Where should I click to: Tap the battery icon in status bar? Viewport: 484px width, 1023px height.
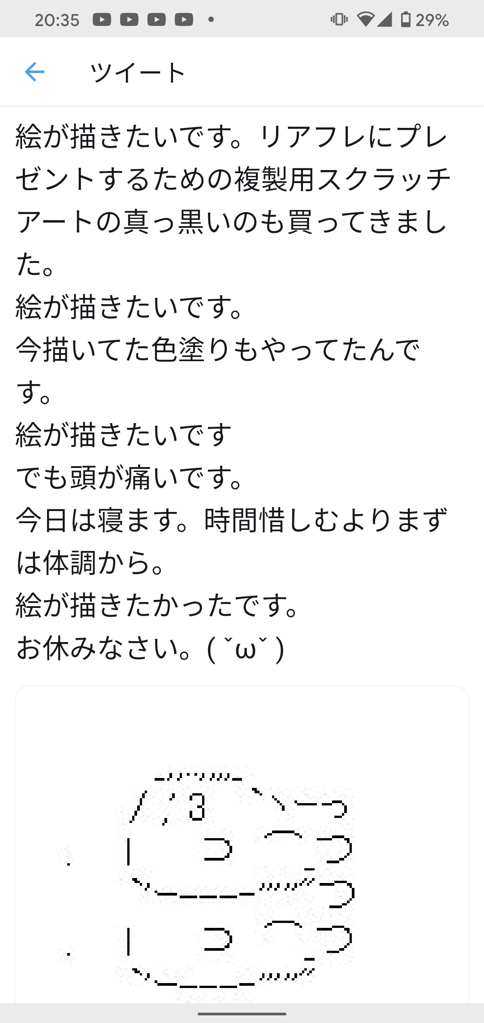[x=405, y=19]
